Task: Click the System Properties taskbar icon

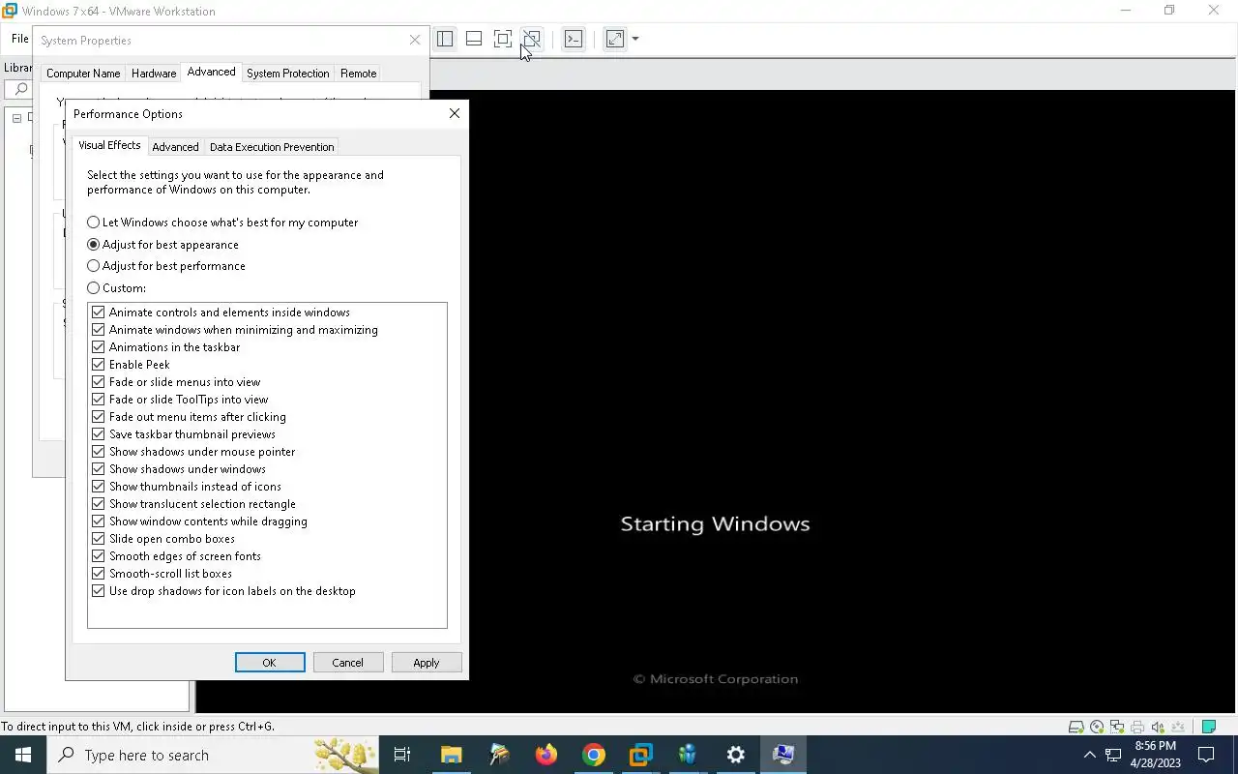Action: [x=783, y=755]
